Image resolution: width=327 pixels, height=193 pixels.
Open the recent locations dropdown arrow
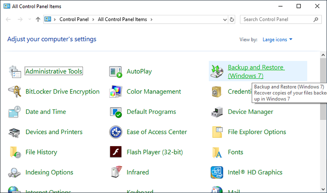29,19
